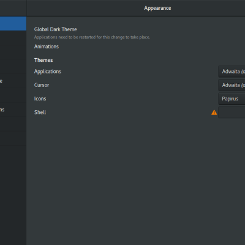Click the Applications theme row label

(48, 72)
